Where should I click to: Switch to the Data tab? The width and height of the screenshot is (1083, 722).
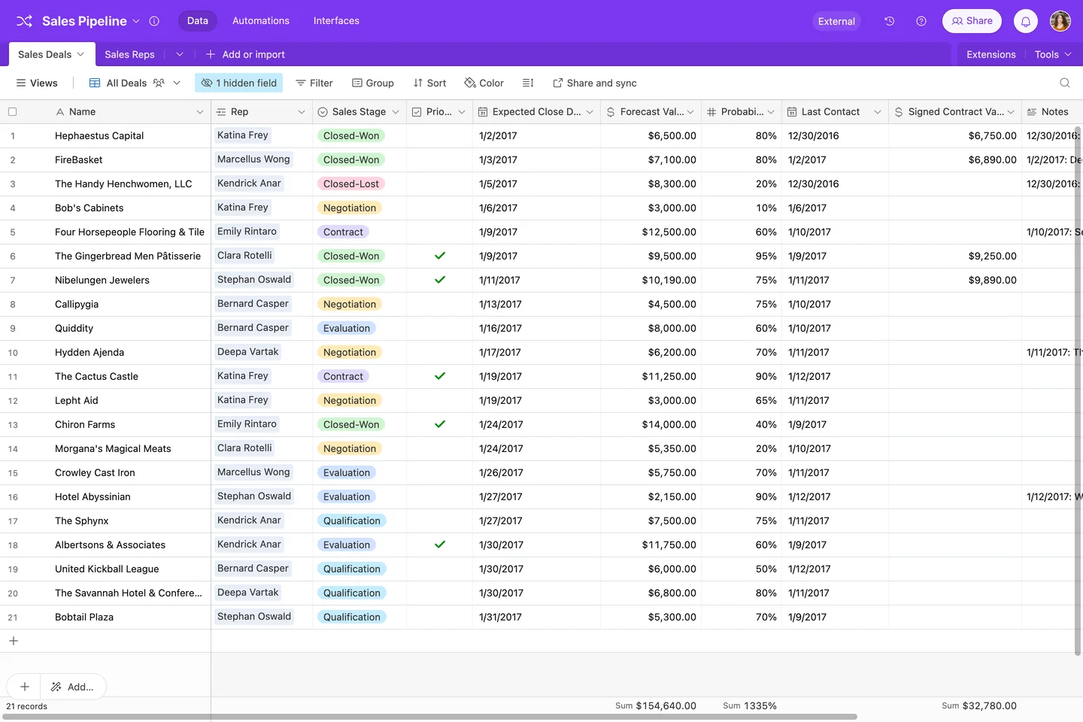coord(198,21)
